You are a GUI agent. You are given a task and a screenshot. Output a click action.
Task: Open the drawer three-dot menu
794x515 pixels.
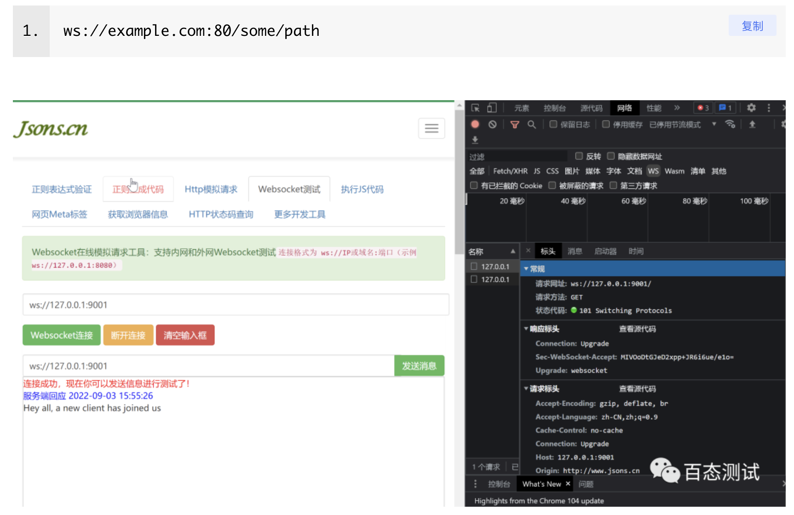pos(475,484)
